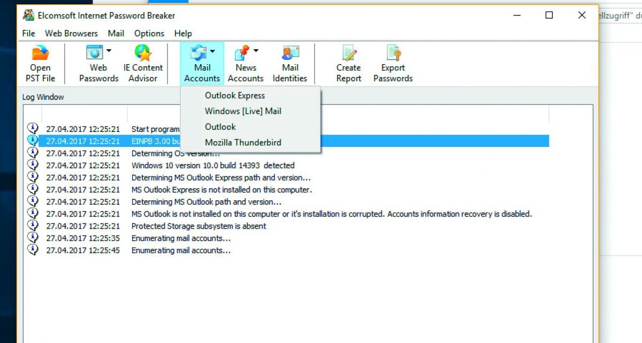The image size is (642, 343).
Task: Minimize the Password Breaker window
Action: coord(516,15)
